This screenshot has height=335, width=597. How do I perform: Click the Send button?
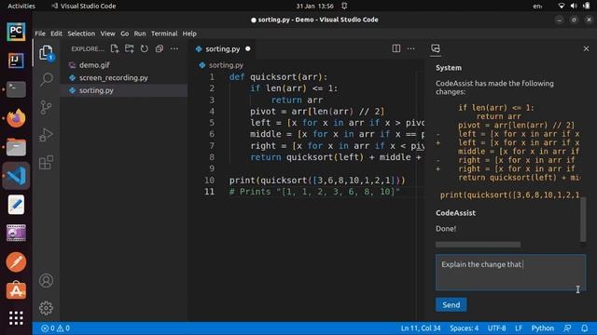click(x=451, y=304)
